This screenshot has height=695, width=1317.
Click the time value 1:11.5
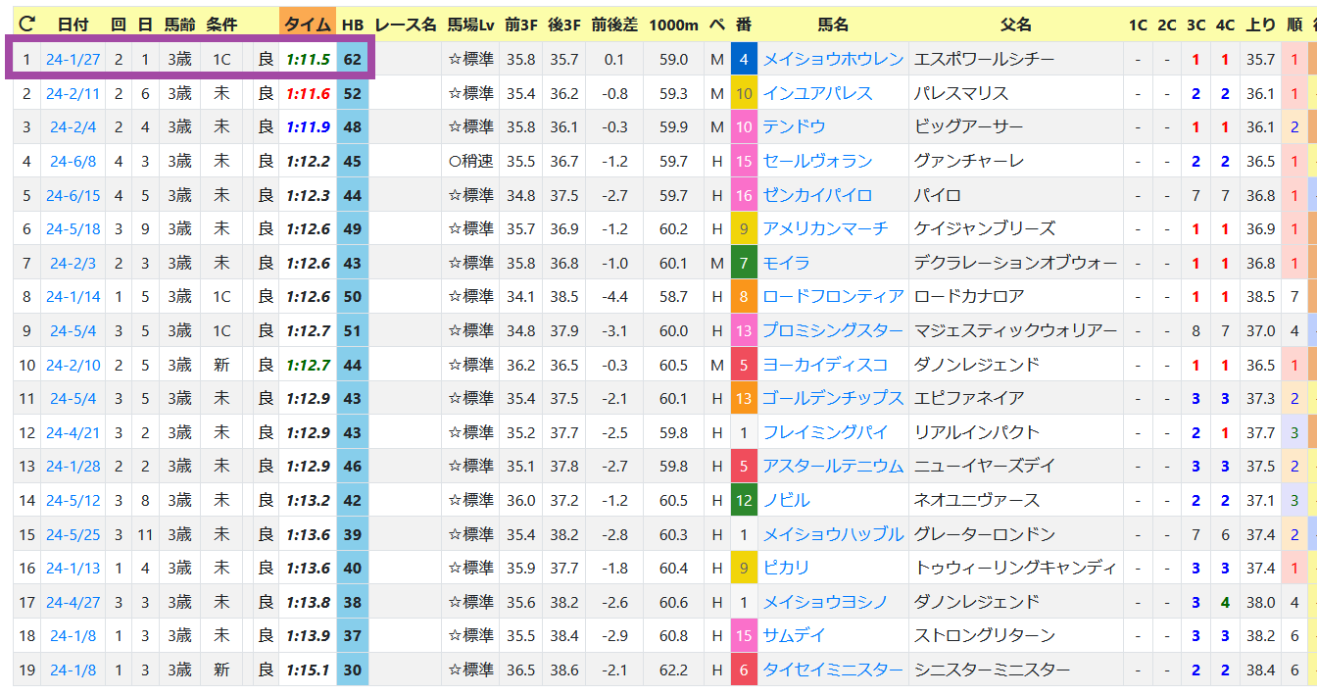click(x=308, y=60)
